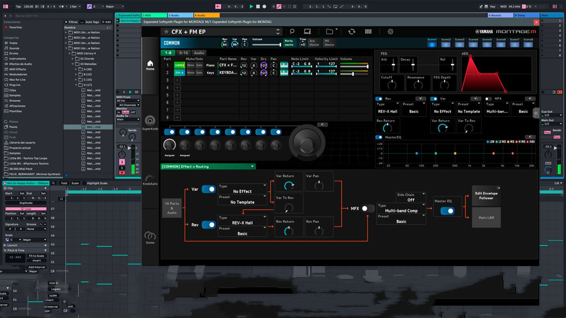Open the SuperKnob page

click(x=150, y=122)
